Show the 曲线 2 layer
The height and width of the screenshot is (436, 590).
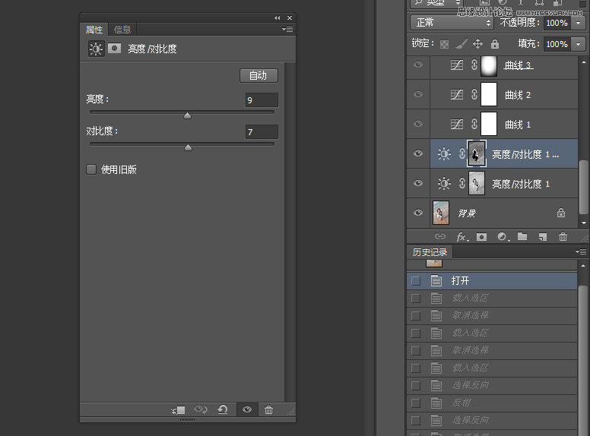tap(417, 94)
